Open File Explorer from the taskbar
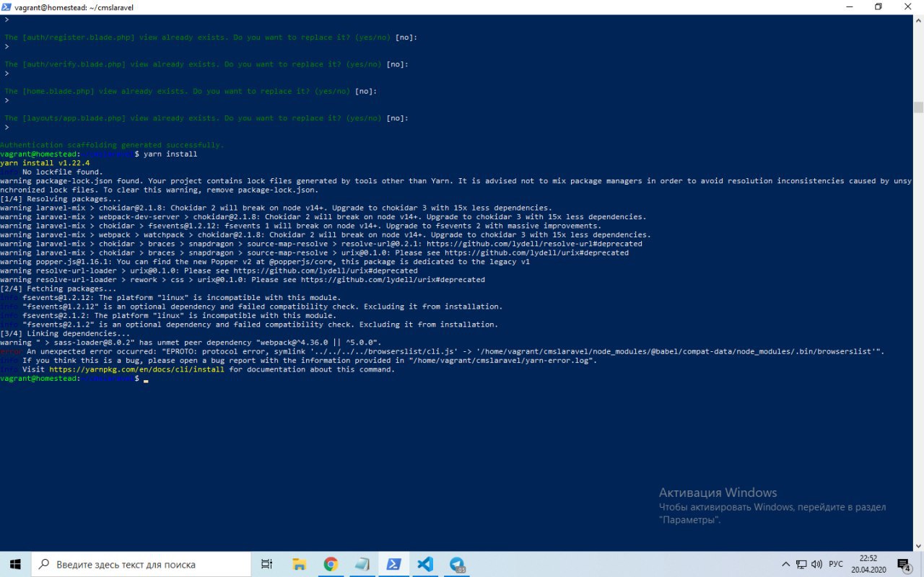Image resolution: width=924 pixels, height=577 pixels. coord(299,564)
